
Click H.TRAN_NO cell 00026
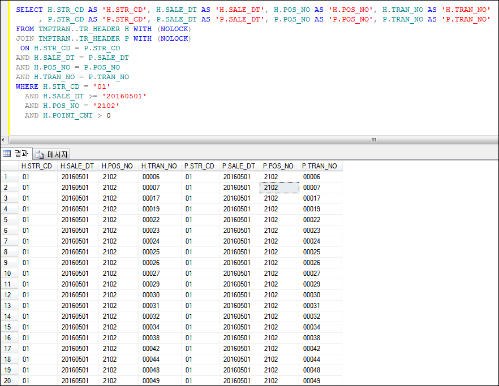click(x=160, y=263)
